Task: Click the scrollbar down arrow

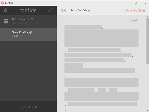Action: coord(148,110)
